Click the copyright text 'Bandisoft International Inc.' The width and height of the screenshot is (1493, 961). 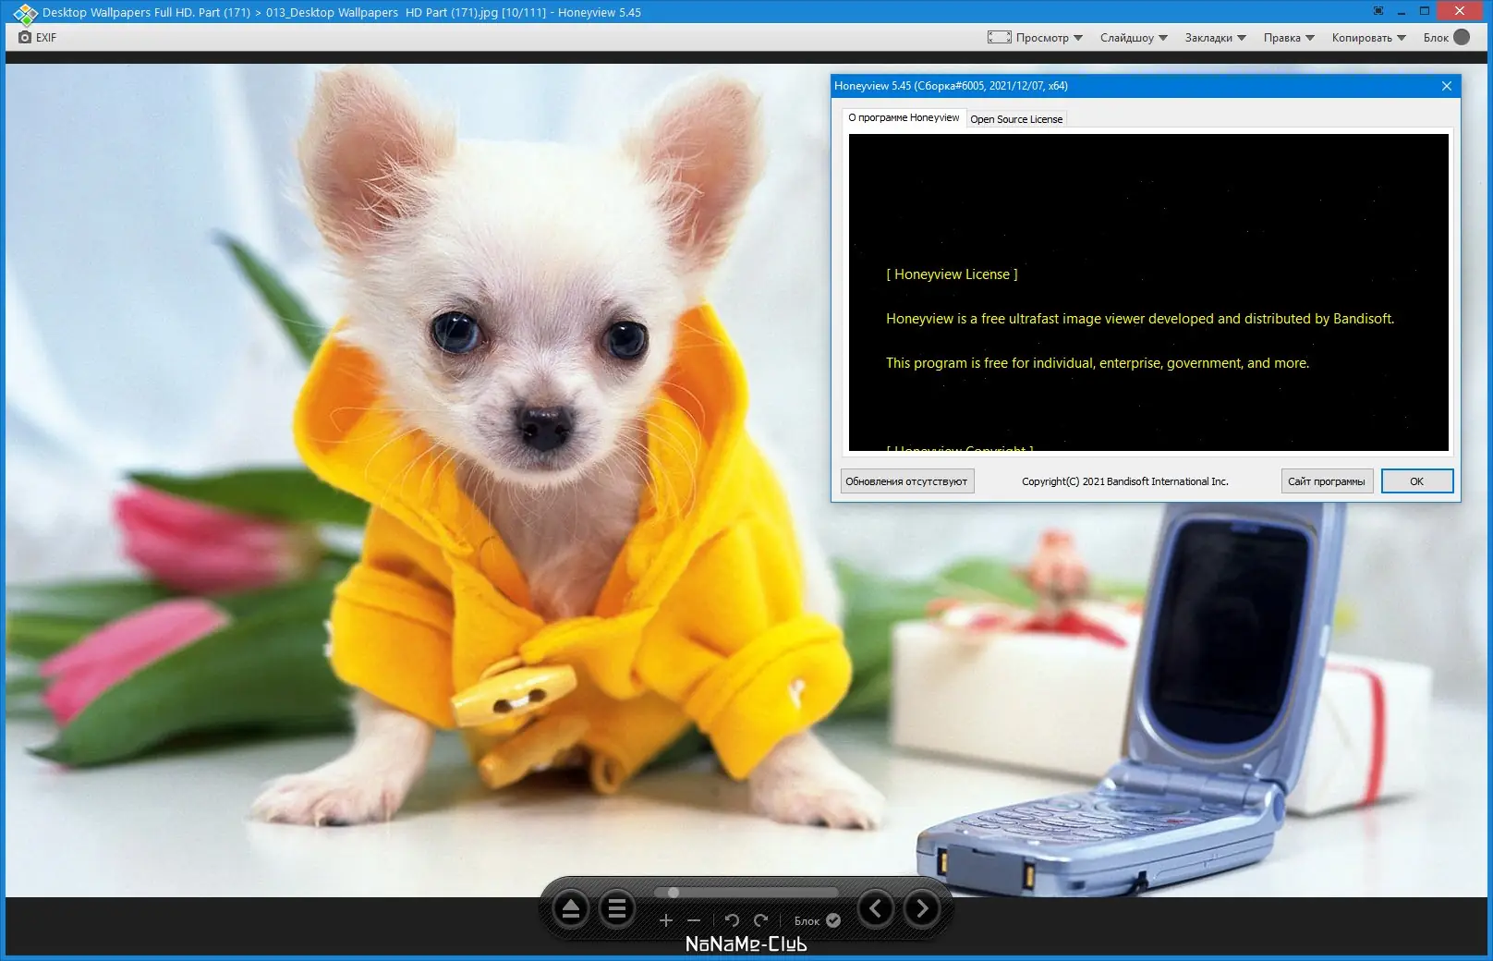(1168, 481)
